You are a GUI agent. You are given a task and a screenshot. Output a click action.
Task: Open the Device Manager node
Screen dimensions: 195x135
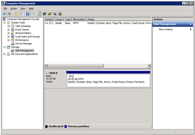coord(23,44)
